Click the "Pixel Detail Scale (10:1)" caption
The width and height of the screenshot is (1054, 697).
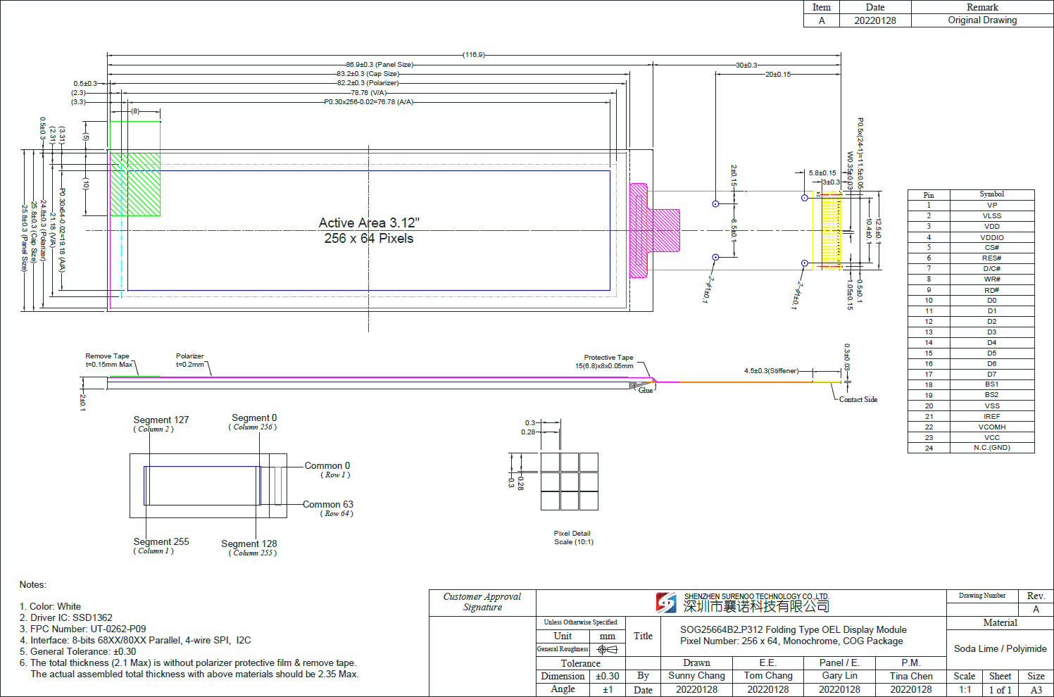coord(572,538)
